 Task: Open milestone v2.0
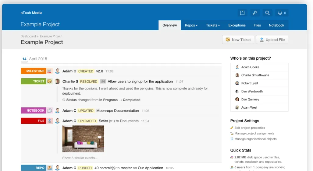click(100, 71)
